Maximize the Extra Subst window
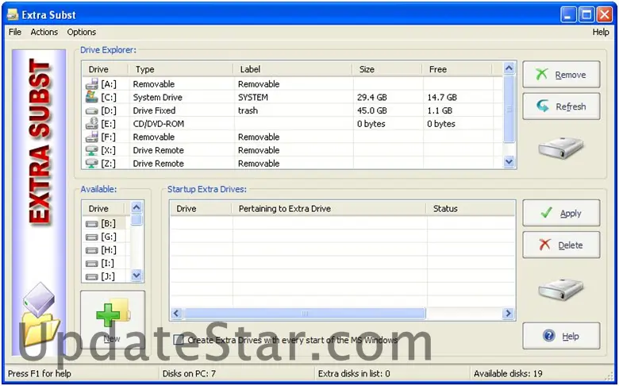 tap(586, 15)
